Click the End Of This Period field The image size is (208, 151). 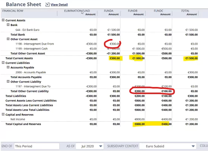point(37,146)
